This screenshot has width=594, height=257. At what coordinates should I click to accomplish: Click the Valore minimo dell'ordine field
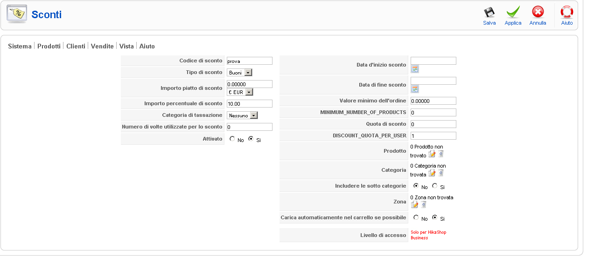(433, 101)
